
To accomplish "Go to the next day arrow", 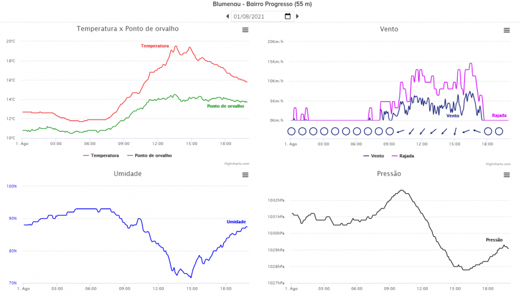I will (297, 16).
